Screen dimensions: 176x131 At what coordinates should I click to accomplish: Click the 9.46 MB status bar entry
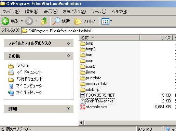[145, 129]
